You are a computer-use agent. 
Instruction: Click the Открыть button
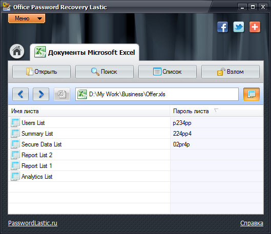coord(41,72)
